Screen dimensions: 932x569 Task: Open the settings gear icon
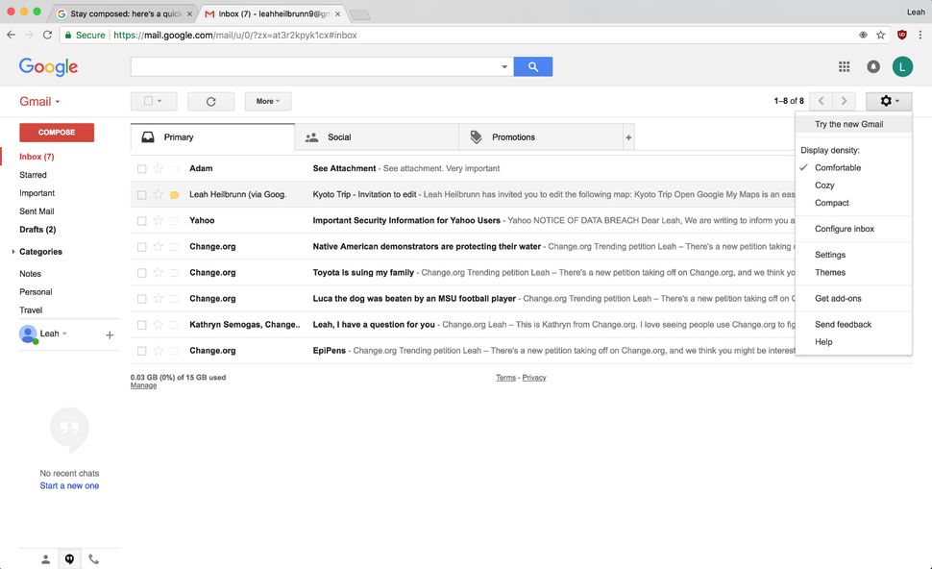(x=885, y=101)
